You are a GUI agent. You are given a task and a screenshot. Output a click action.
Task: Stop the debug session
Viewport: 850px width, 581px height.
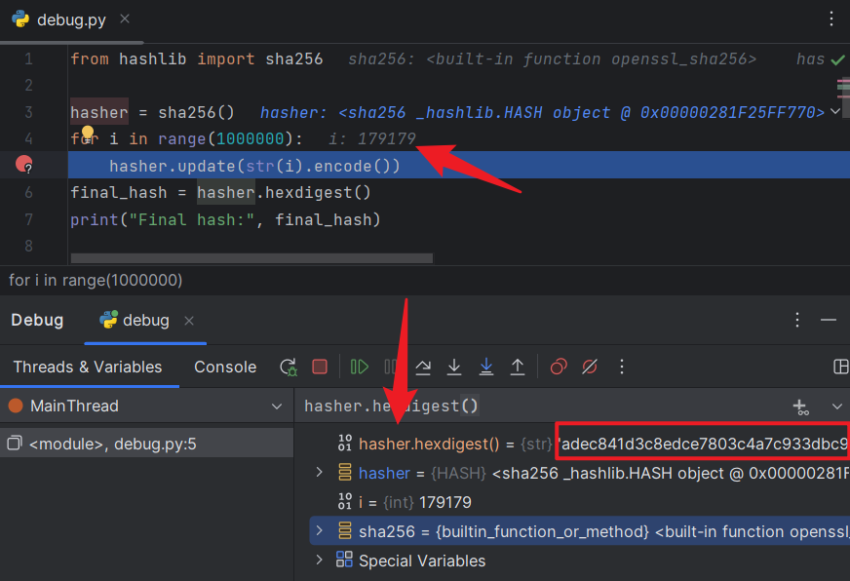(x=320, y=368)
